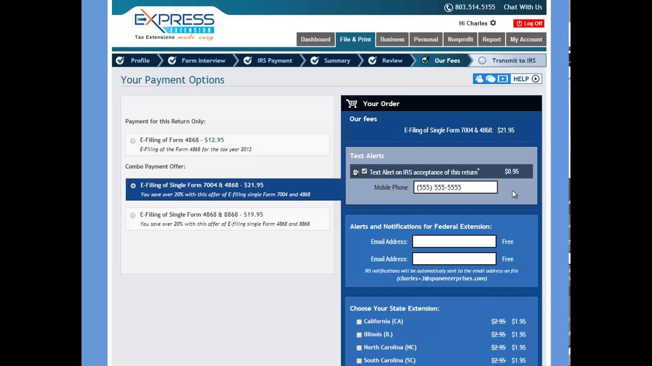Check the Illinois (IL) state extension

click(359, 335)
